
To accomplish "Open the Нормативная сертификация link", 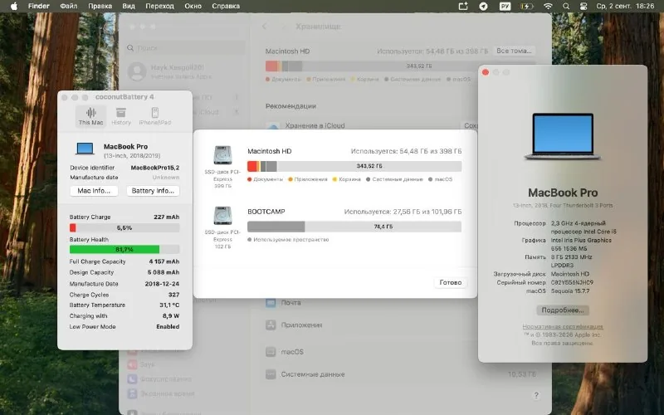I will 563,326.
